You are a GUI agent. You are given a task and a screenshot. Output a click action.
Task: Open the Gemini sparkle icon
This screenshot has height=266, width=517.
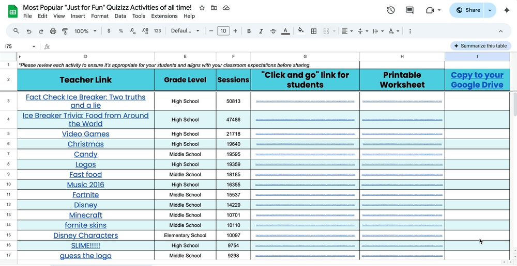[x=507, y=10]
